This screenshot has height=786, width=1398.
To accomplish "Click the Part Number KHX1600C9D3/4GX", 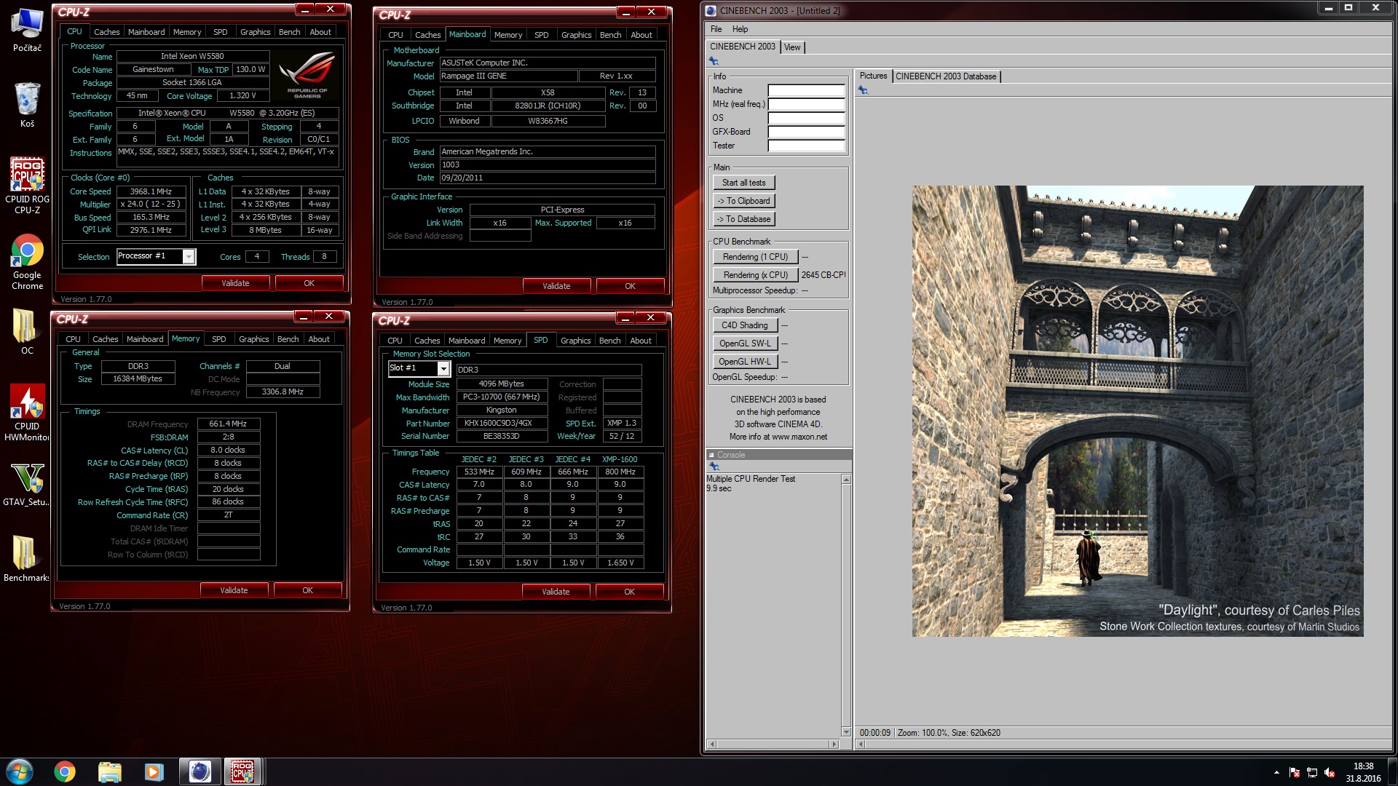I will click(x=502, y=424).
